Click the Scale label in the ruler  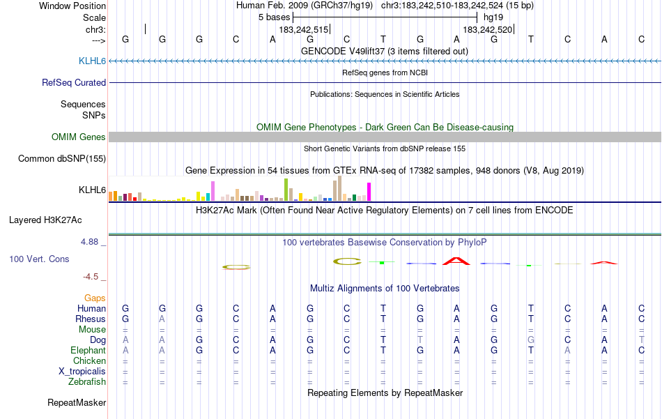(x=95, y=17)
